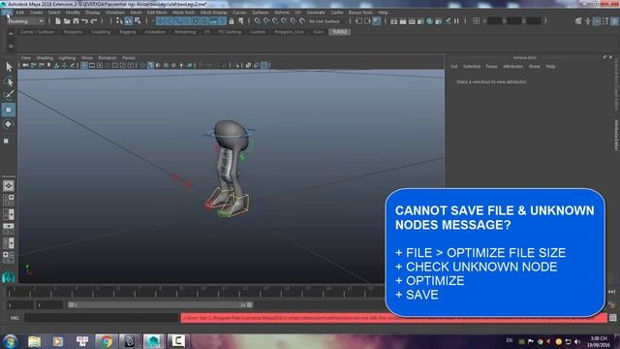Switch to Rigging shelf tab
This screenshot has height=349, width=620.
[127, 32]
